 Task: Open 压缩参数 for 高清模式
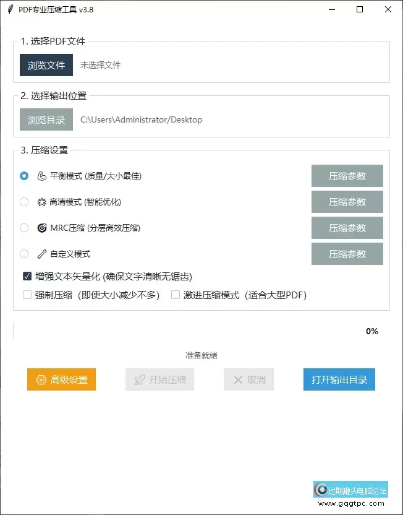(347, 202)
